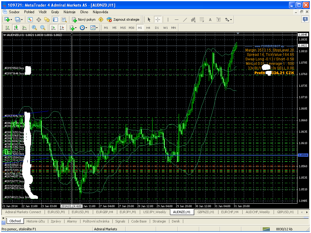Set timeframe to M5

click(x=115, y=28)
